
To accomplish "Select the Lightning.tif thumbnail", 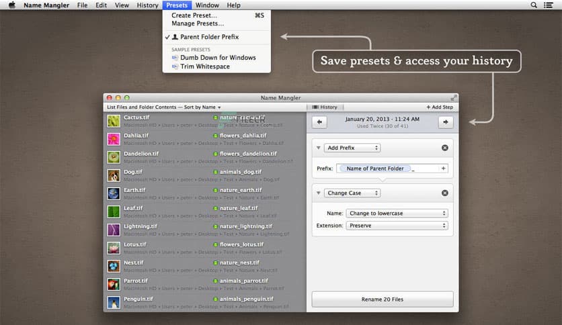I will coord(114,230).
